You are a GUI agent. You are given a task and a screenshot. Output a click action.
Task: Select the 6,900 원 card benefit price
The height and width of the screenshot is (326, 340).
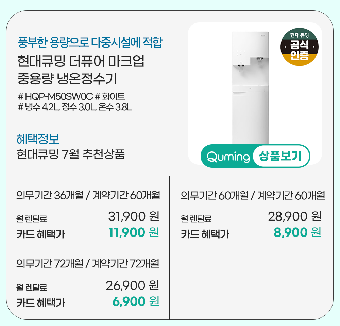(x=135, y=301)
